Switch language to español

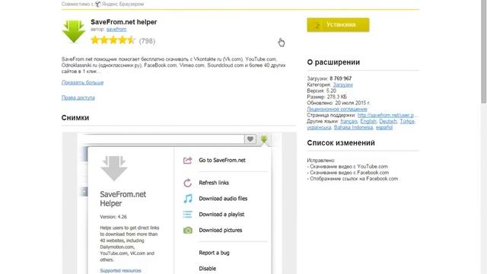(384, 127)
